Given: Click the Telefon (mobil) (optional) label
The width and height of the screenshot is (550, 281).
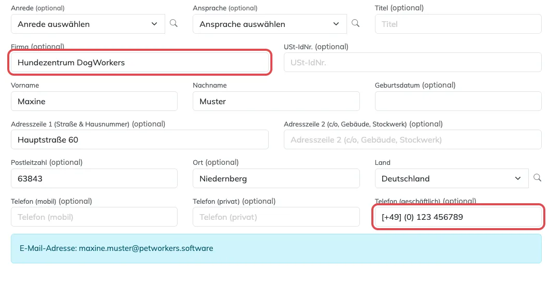Looking at the screenshot, I should 52,201.
